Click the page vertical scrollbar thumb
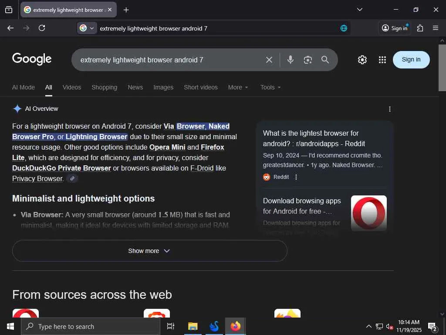446x335 pixels. [x=442, y=68]
